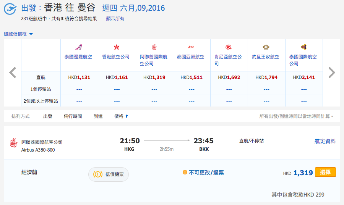Sort results by 到達

(98, 116)
